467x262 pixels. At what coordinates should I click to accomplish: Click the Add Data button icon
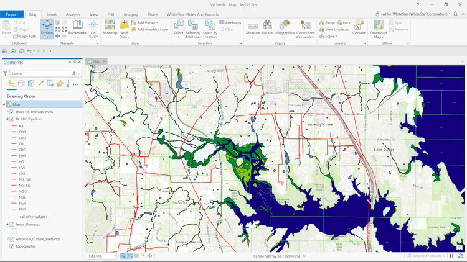tap(124, 25)
